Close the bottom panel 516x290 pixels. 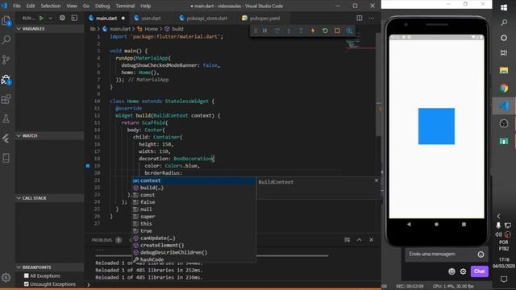pyautogui.click(x=371, y=240)
